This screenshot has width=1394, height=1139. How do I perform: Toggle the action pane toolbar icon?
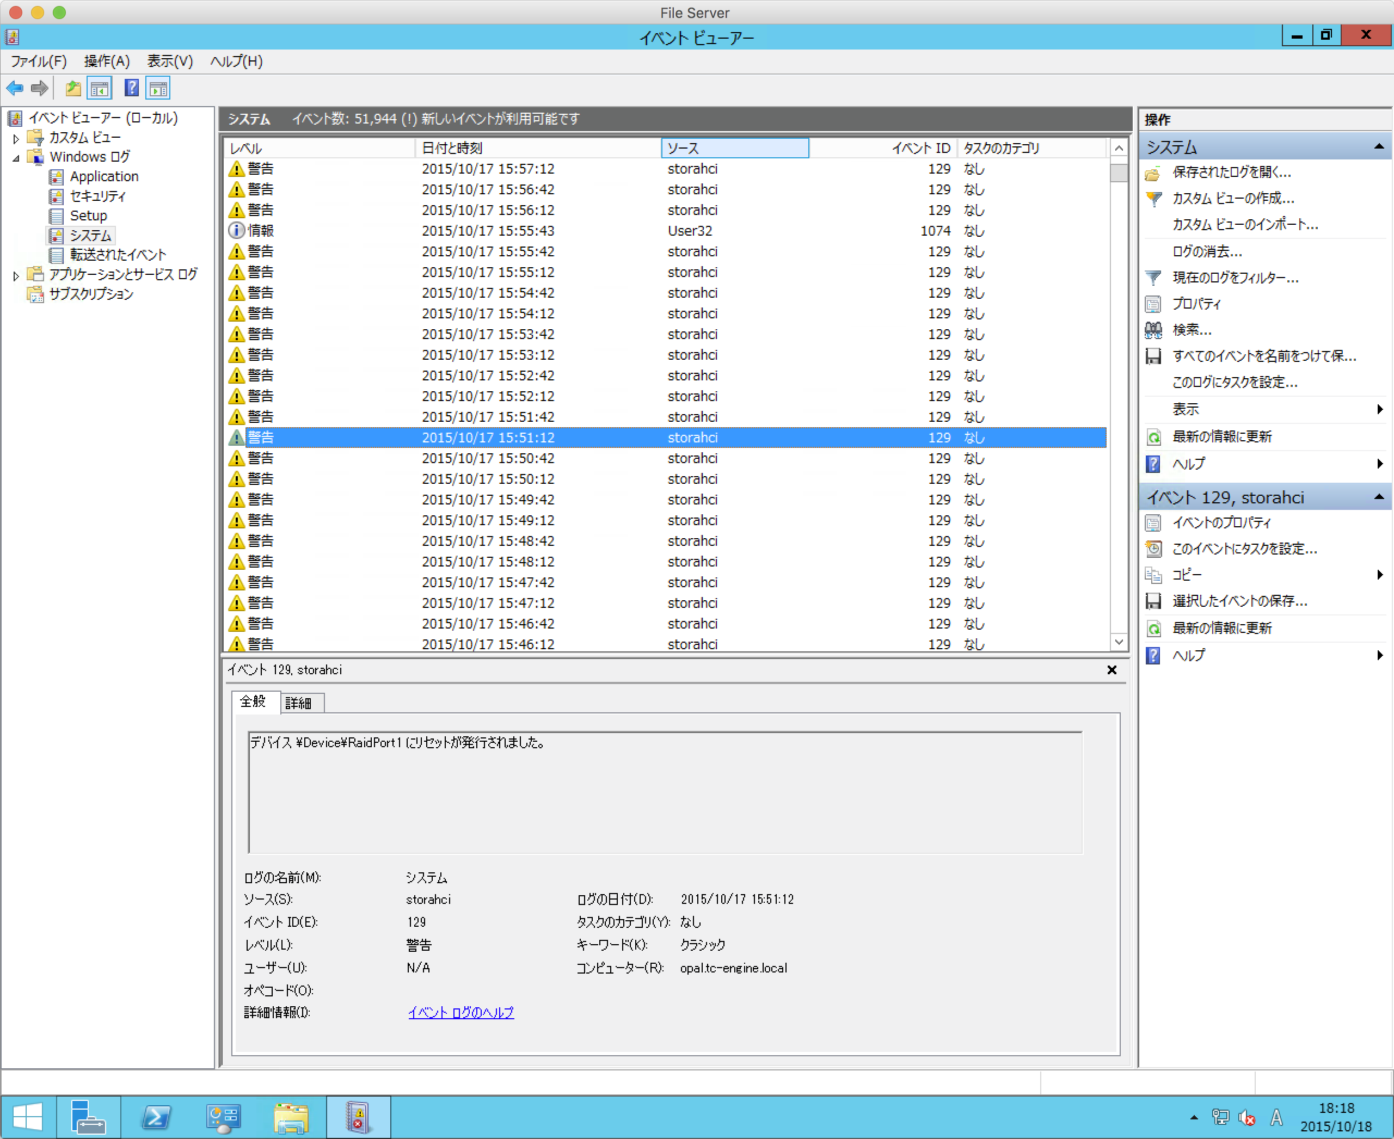[x=158, y=88]
